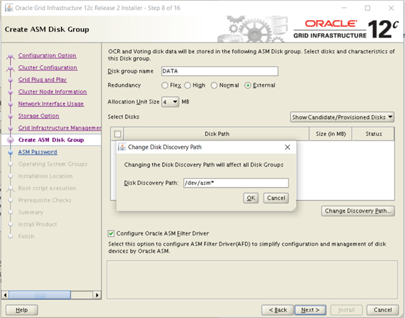The height and width of the screenshot is (318, 405).
Task: Click the Oracle installer icon in title bar
Action: coord(7,8)
